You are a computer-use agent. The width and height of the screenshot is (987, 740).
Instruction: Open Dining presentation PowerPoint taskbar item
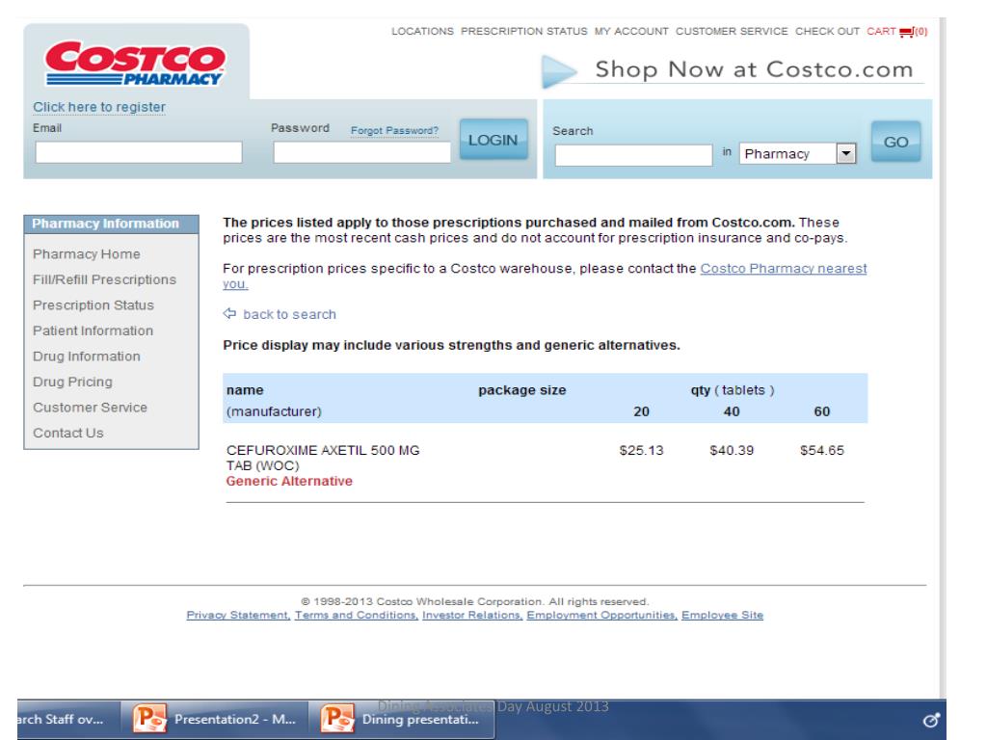401,719
